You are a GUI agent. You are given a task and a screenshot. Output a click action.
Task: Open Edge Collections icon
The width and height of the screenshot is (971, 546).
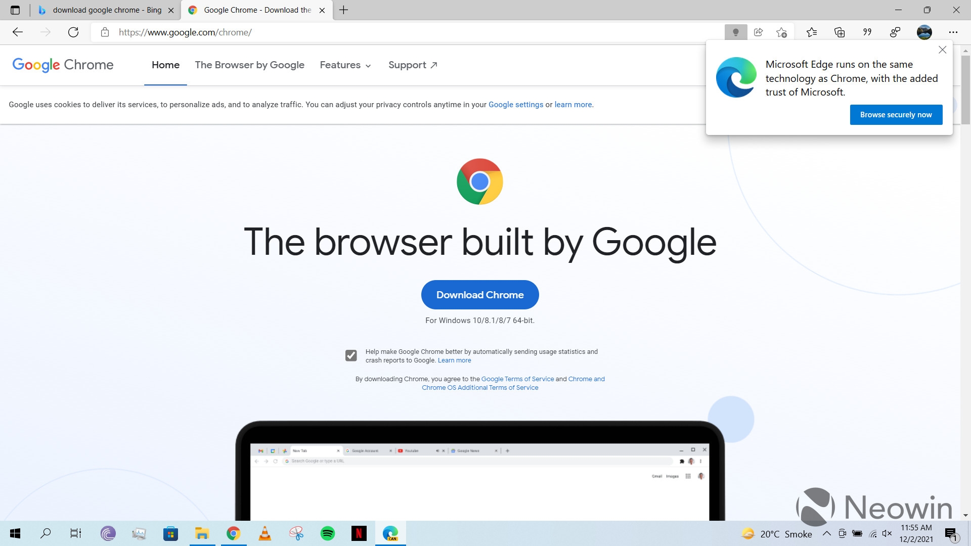(x=840, y=32)
